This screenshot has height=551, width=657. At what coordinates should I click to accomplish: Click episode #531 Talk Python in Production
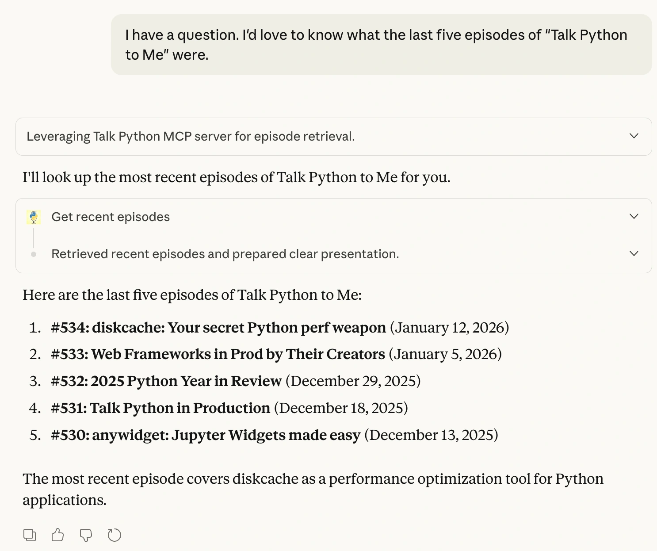click(x=160, y=408)
